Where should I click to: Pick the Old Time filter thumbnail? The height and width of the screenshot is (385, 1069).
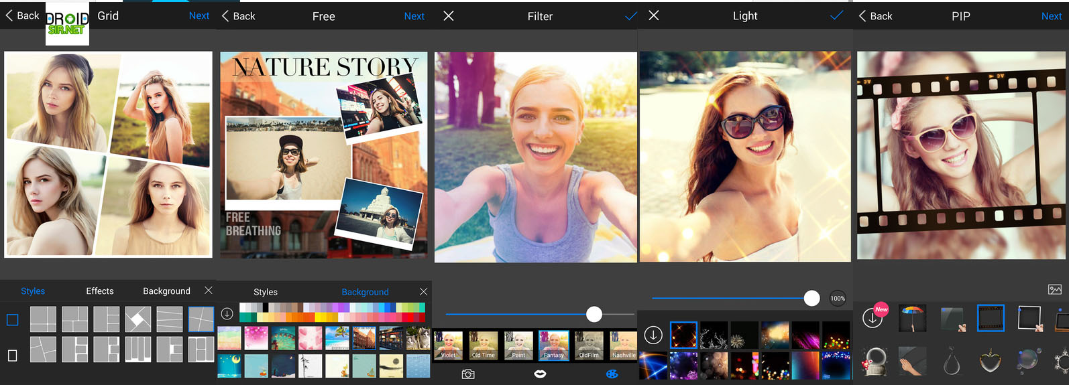483,345
